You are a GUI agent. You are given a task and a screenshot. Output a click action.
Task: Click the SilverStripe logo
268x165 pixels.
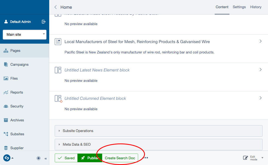[7, 158]
